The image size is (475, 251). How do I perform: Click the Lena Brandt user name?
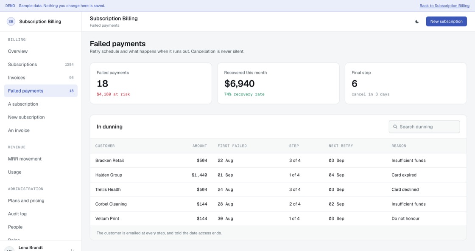pyautogui.click(x=31, y=248)
